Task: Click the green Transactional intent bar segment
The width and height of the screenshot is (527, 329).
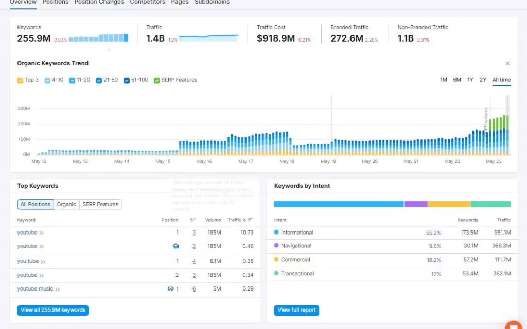Action: pos(490,204)
